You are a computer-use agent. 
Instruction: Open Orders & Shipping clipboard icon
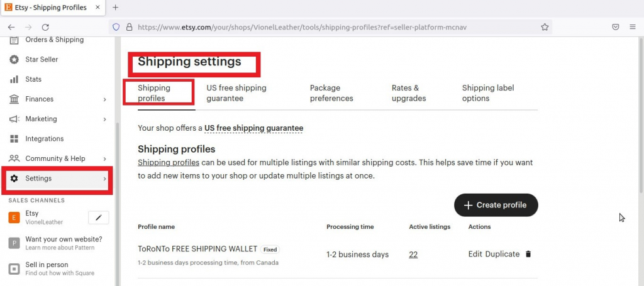(14, 40)
